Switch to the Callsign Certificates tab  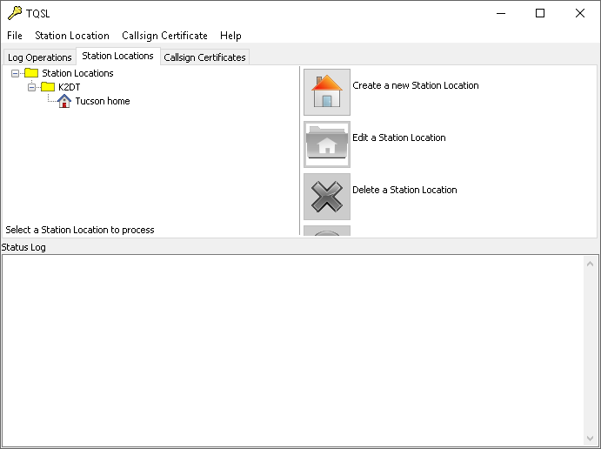point(204,57)
